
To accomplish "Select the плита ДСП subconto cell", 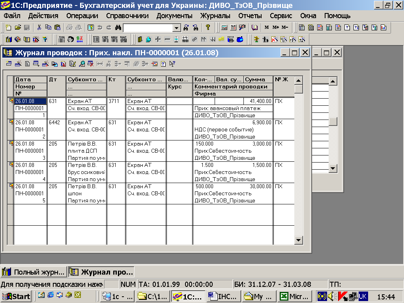I will click(86, 151).
